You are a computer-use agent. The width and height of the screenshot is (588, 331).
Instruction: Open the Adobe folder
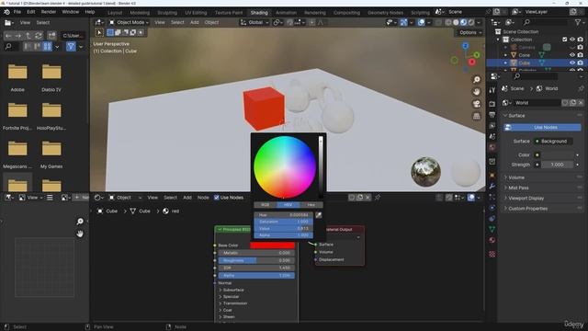tap(17, 78)
